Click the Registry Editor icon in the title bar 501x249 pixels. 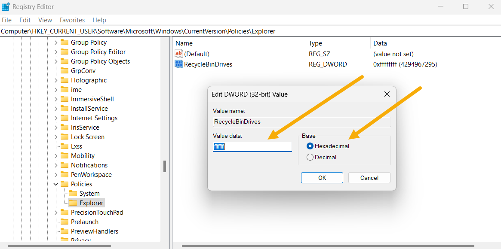coord(6,6)
